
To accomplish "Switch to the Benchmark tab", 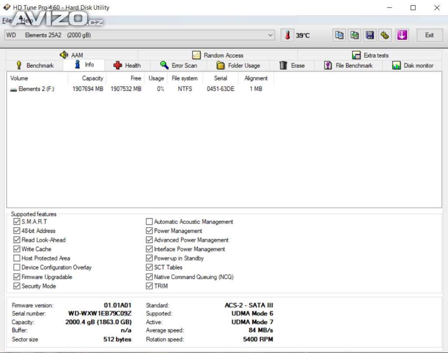I will tap(35, 66).
